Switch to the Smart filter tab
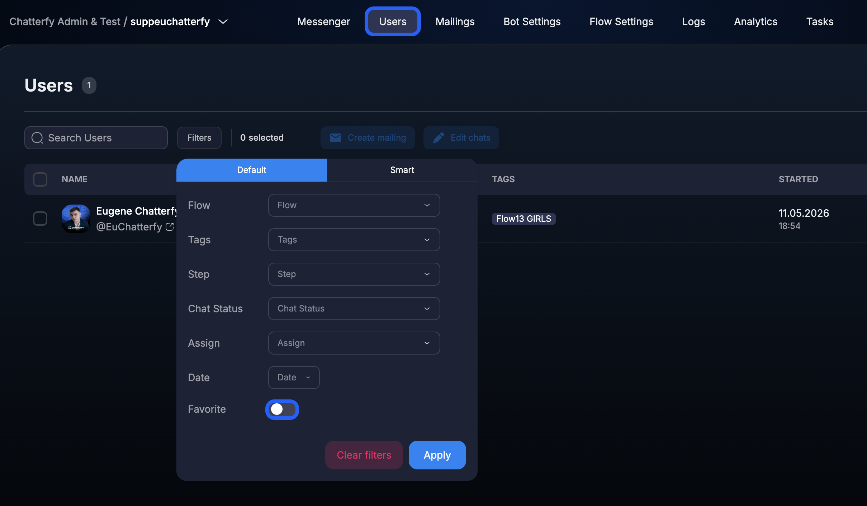 (x=402, y=170)
